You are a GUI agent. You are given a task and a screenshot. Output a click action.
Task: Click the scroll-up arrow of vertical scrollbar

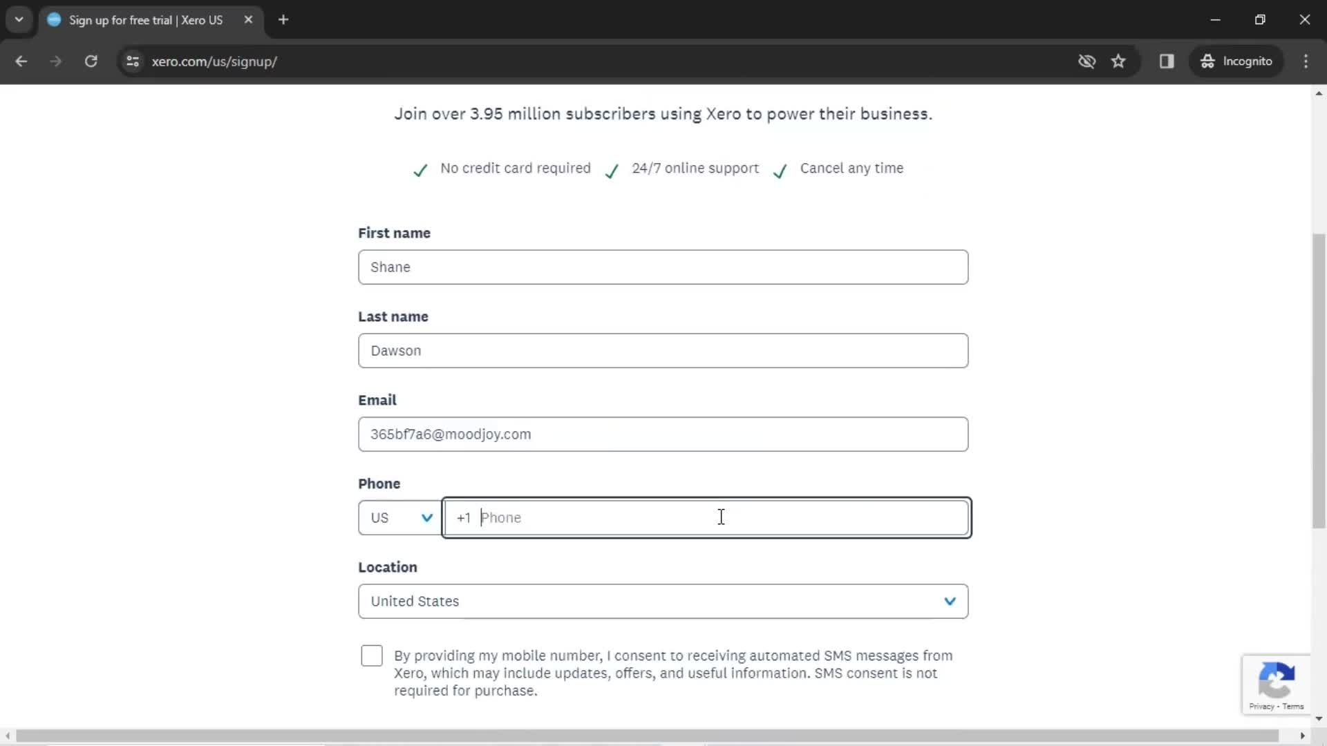pos(1319,93)
